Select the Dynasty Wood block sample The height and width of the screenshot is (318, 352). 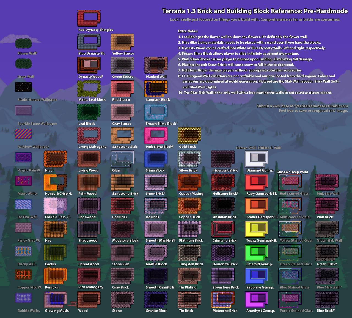(x=89, y=65)
